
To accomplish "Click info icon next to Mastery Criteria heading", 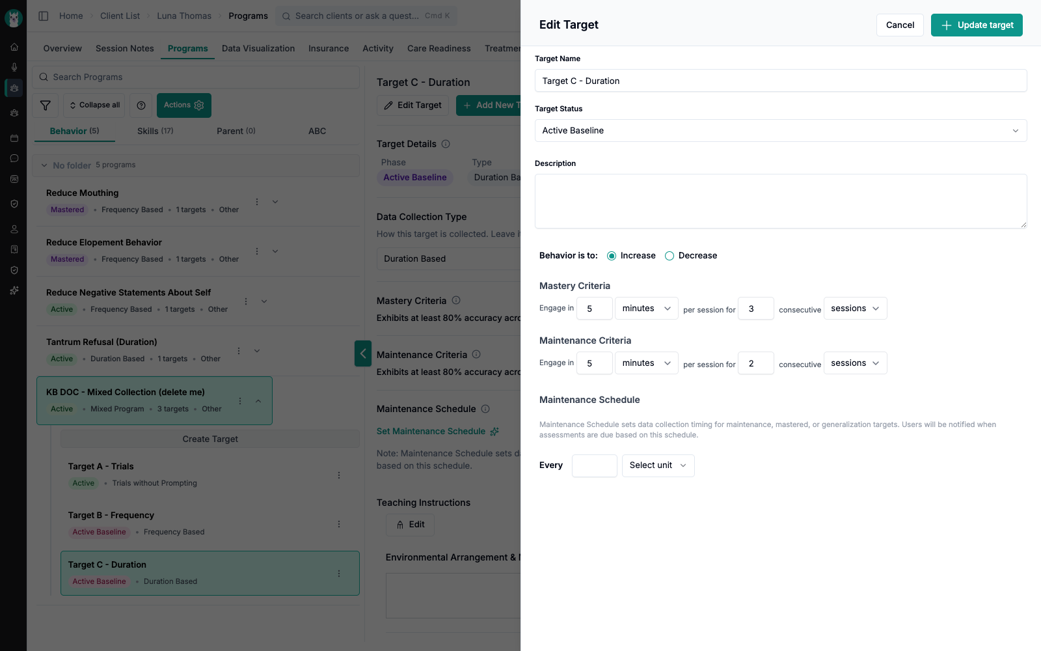I will coord(456,300).
